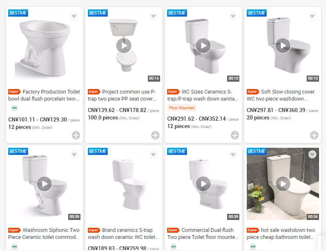Click the Floor Mounted tag
Screen dimensions: 326x252
click(x=181, y=108)
